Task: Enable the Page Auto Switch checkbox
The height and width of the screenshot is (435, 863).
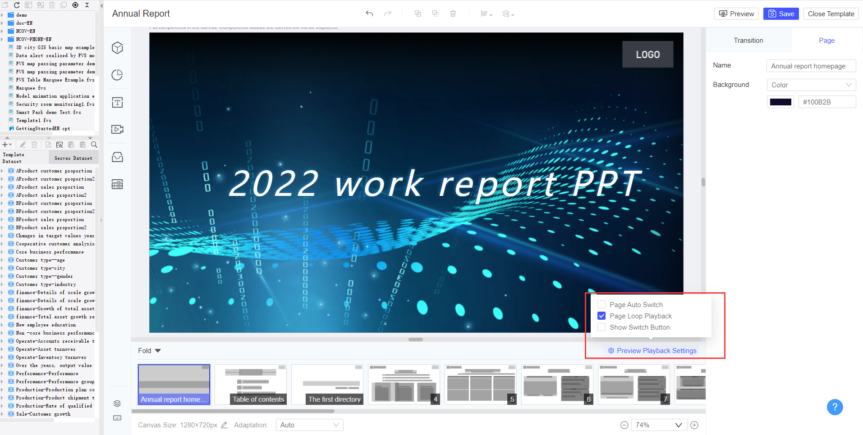Action: pyautogui.click(x=601, y=304)
